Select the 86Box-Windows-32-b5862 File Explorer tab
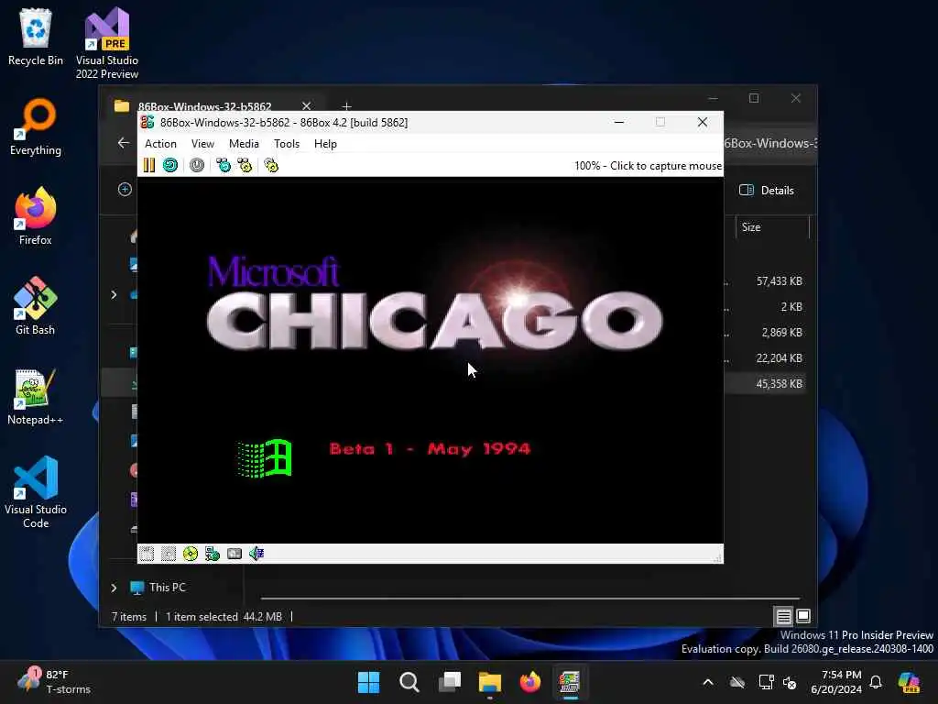The image size is (938, 704). (x=204, y=106)
